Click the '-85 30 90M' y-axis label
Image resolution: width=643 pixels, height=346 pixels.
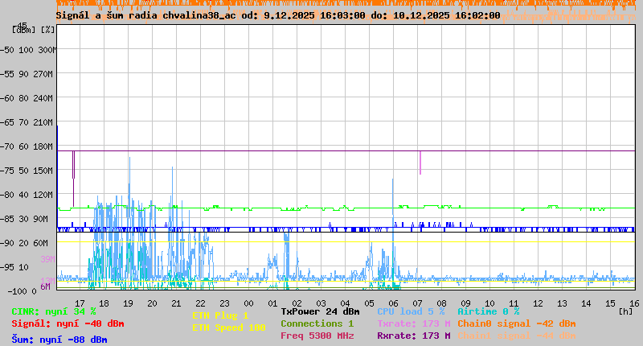point(26,219)
